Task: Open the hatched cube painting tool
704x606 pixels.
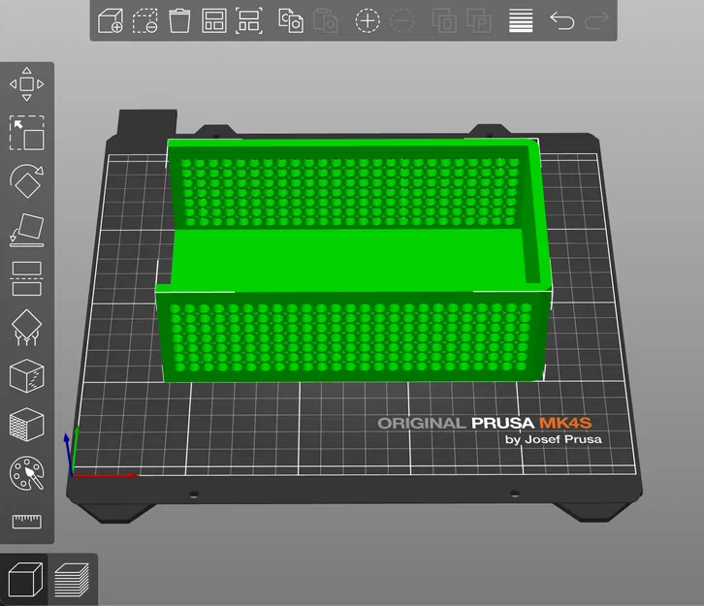Action: [x=27, y=425]
